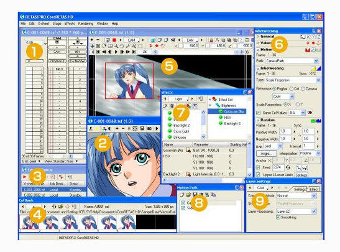Screen dimensions: 340x252
Task: Toggle the Smoothing checkbox in Layer Settings
Action: (x=278, y=217)
